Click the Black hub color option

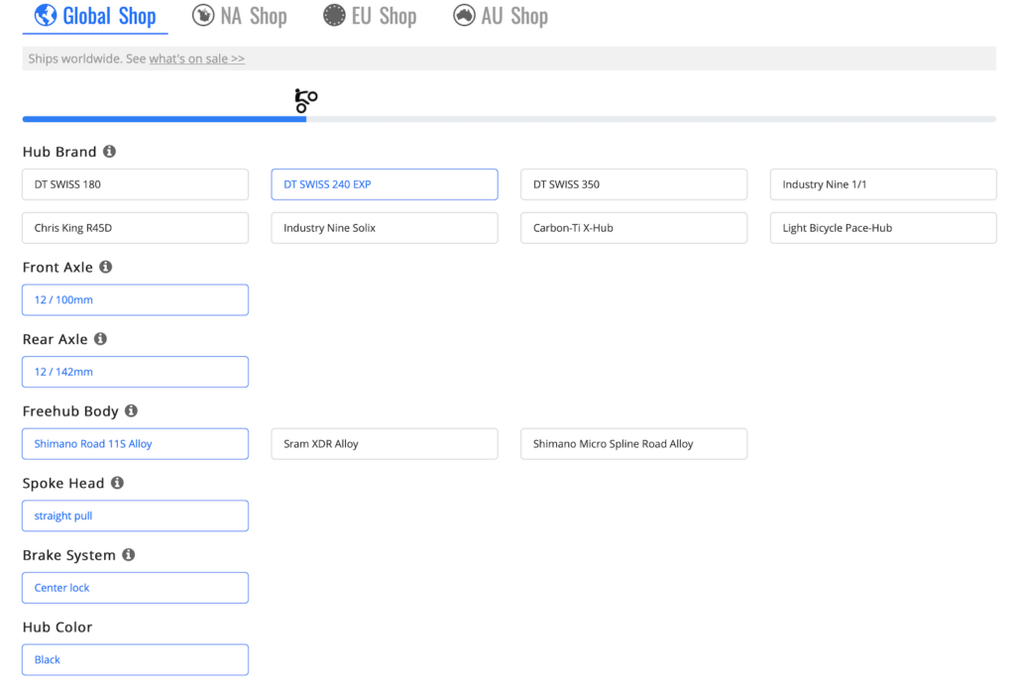(x=135, y=659)
